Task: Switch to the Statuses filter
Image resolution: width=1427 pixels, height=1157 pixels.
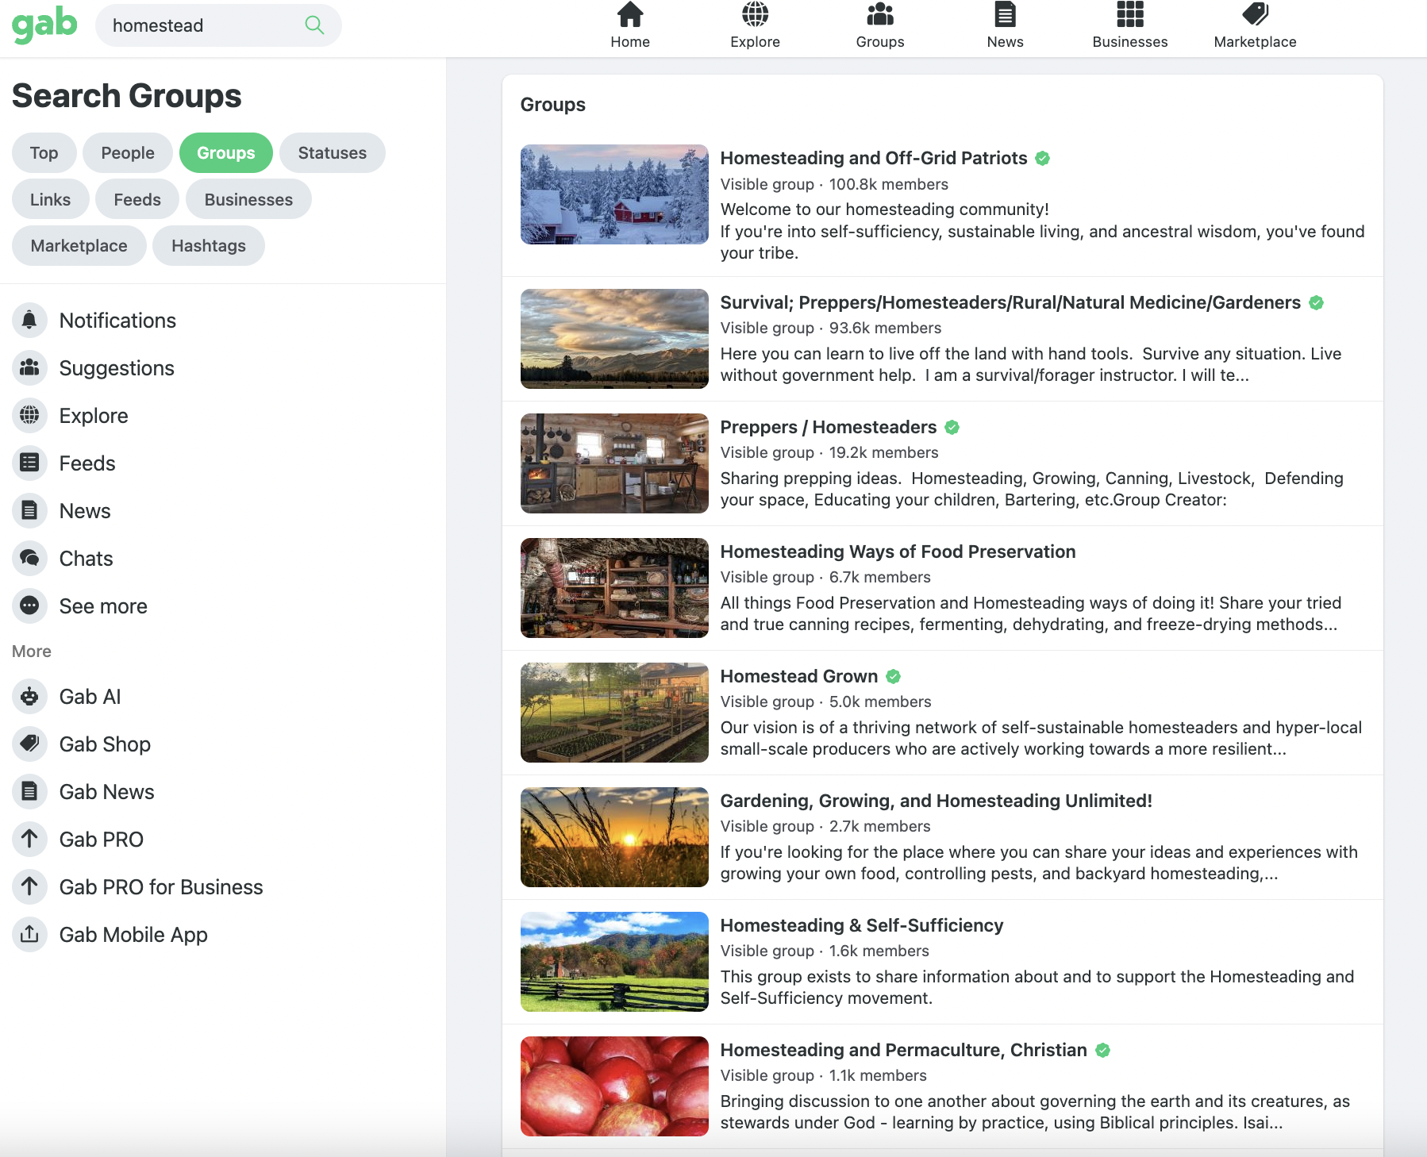Action: pos(332,152)
